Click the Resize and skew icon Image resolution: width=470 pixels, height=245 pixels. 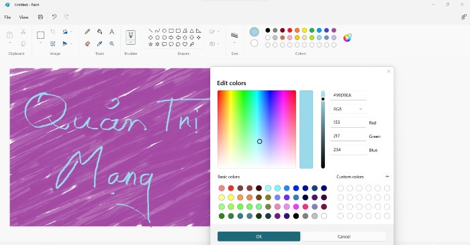(x=53, y=44)
